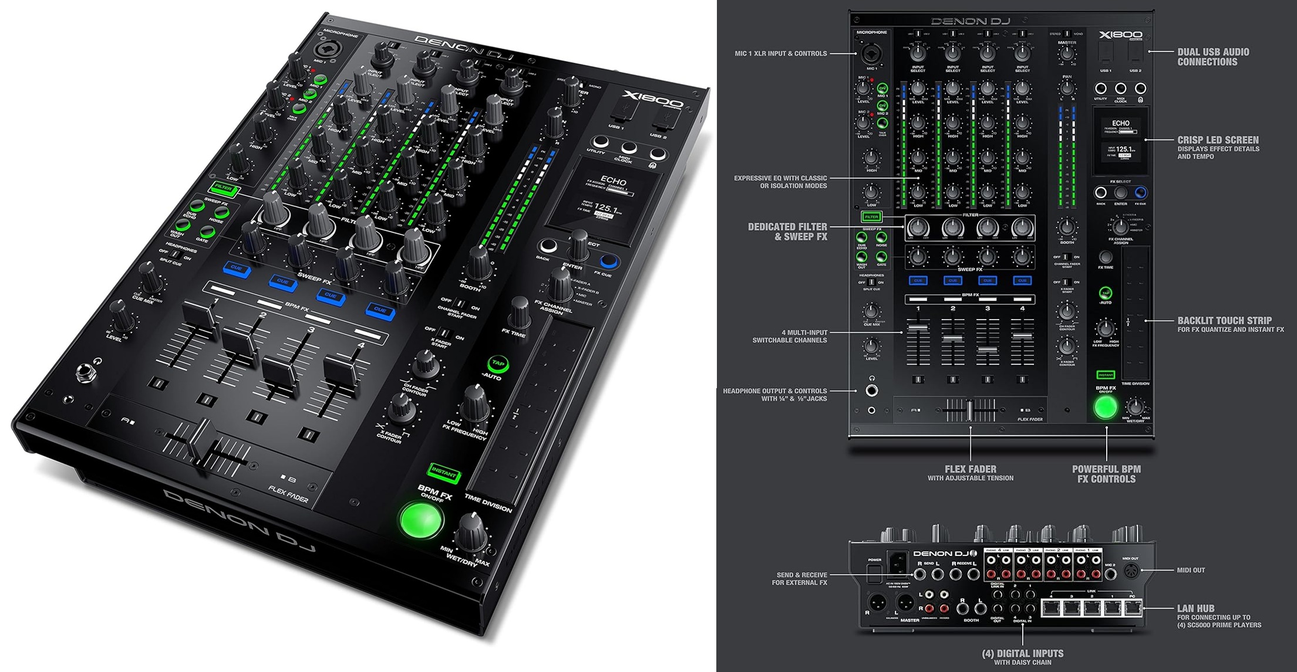Viewport: 1297px width, 672px height.
Task: Select the green INSTANT button in top-view diagram
Action: [1106, 375]
